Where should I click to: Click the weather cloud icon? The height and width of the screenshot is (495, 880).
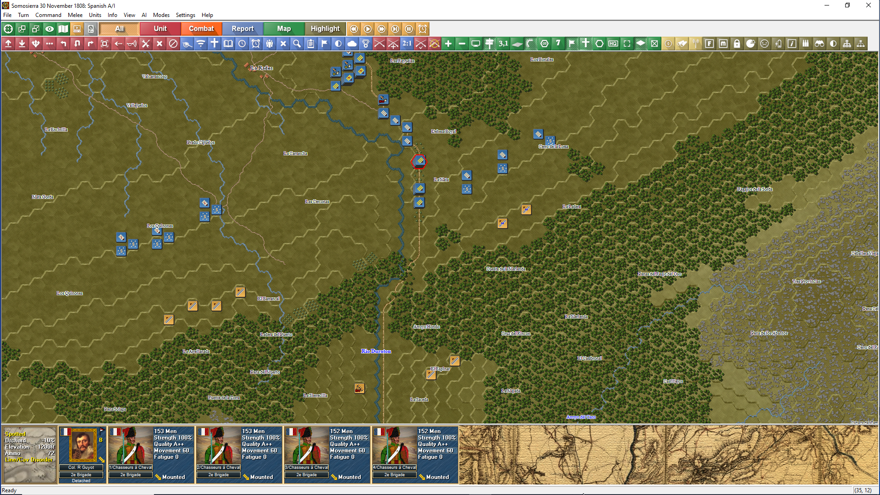(352, 44)
